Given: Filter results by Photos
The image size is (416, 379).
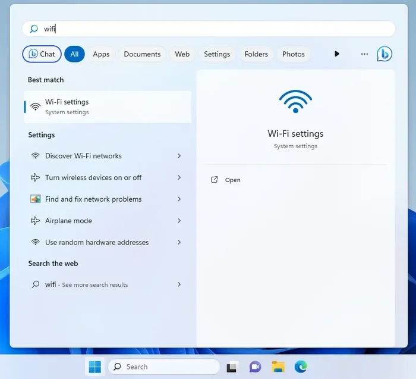Looking at the screenshot, I should click(x=293, y=54).
